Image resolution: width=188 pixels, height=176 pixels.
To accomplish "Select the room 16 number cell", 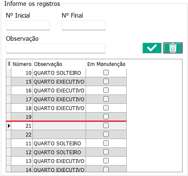I will [x=22, y=90].
